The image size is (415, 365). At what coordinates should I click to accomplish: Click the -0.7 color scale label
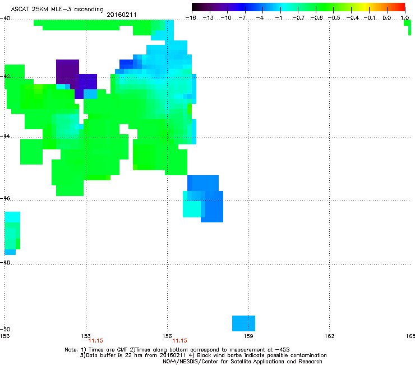[298, 18]
